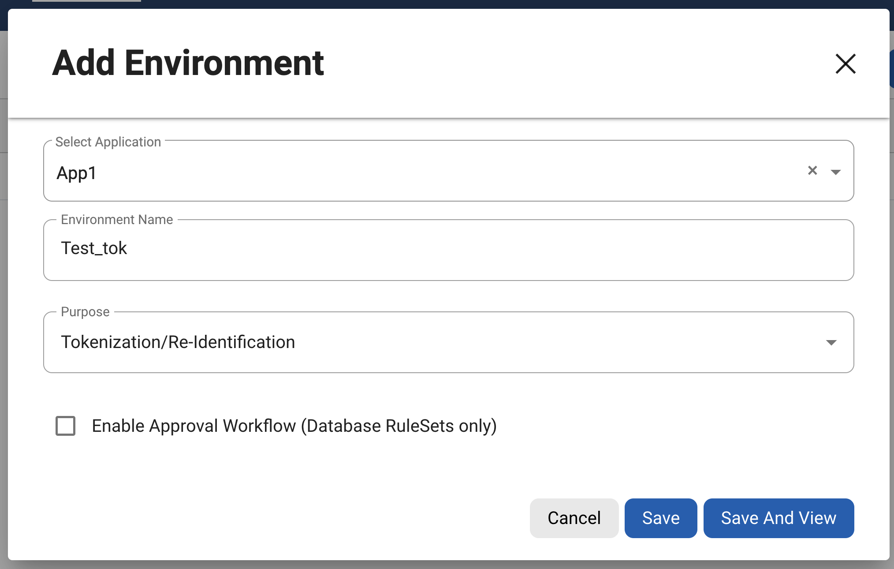
Task: Click the Tokenization/Re-Identification purpose value
Action: [178, 342]
